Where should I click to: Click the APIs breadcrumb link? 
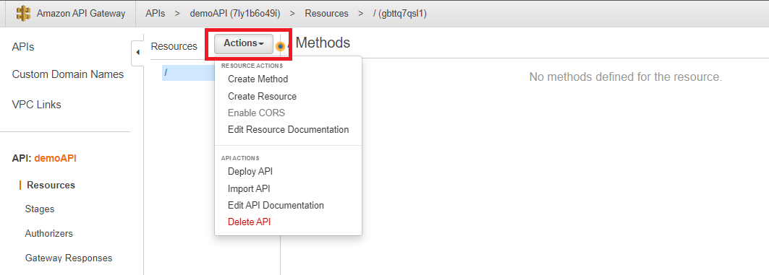click(x=156, y=14)
